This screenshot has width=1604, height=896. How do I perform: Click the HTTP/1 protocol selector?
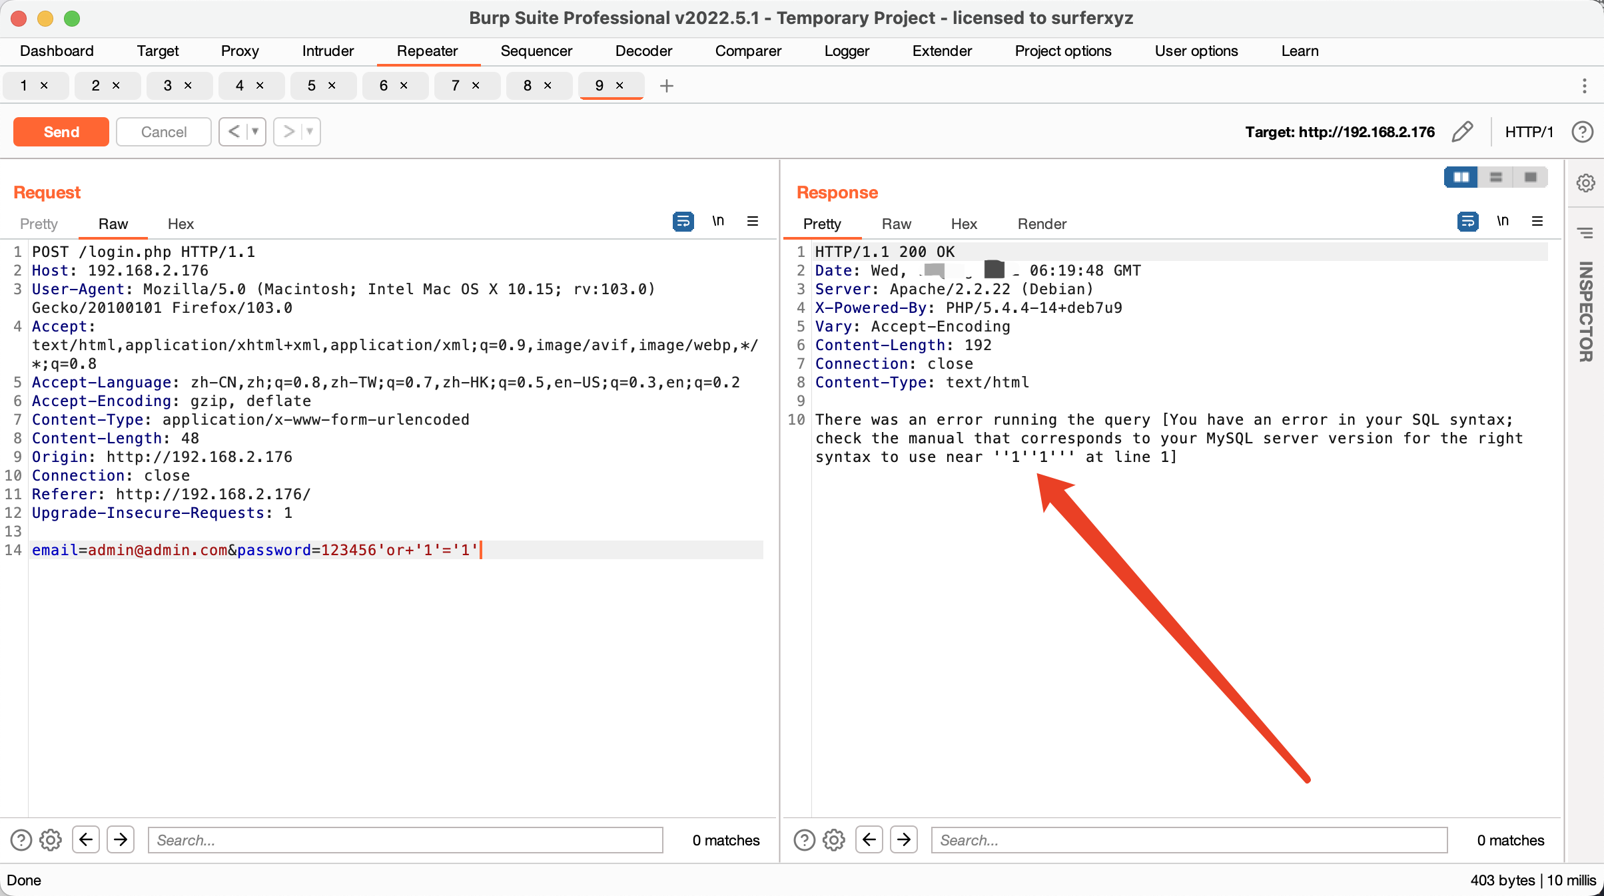[1529, 132]
